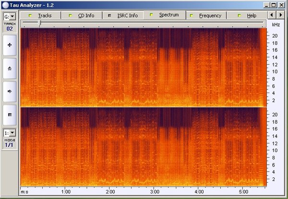Click the track number 02 display

coord(10,29)
